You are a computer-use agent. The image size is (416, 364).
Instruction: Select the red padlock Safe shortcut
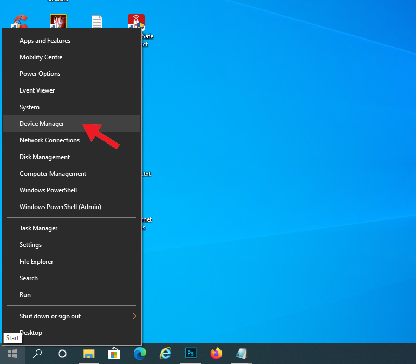(x=136, y=21)
